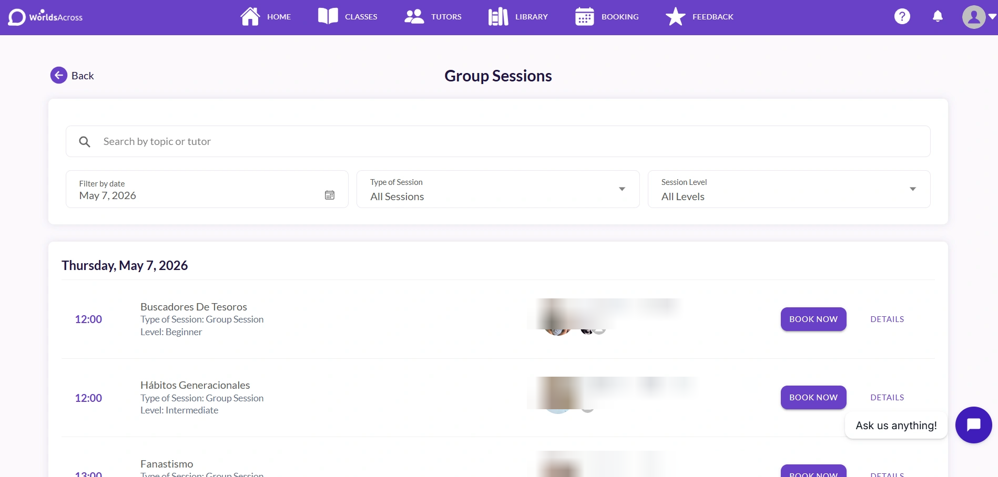Open the Session Level dropdown

[x=789, y=189]
